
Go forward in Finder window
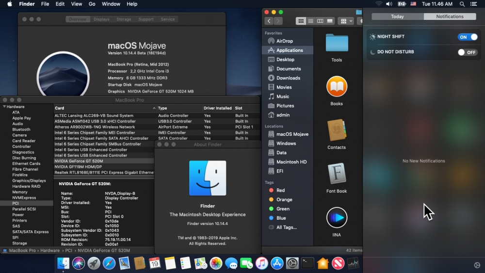click(278, 21)
